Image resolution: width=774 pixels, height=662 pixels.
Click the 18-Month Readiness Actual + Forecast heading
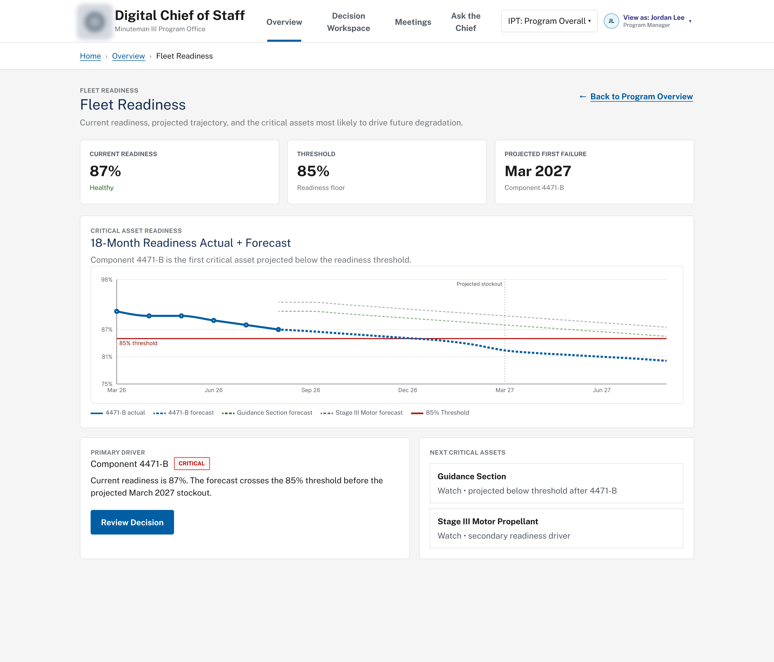[190, 243]
